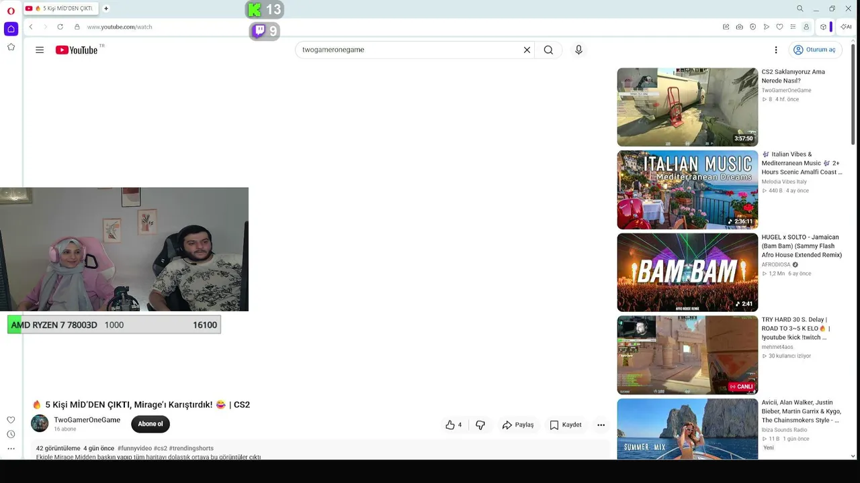Image resolution: width=860 pixels, height=483 pixels.
Task: Click the Ibiza Sounds Radio channel name
Action: (784, 430)
